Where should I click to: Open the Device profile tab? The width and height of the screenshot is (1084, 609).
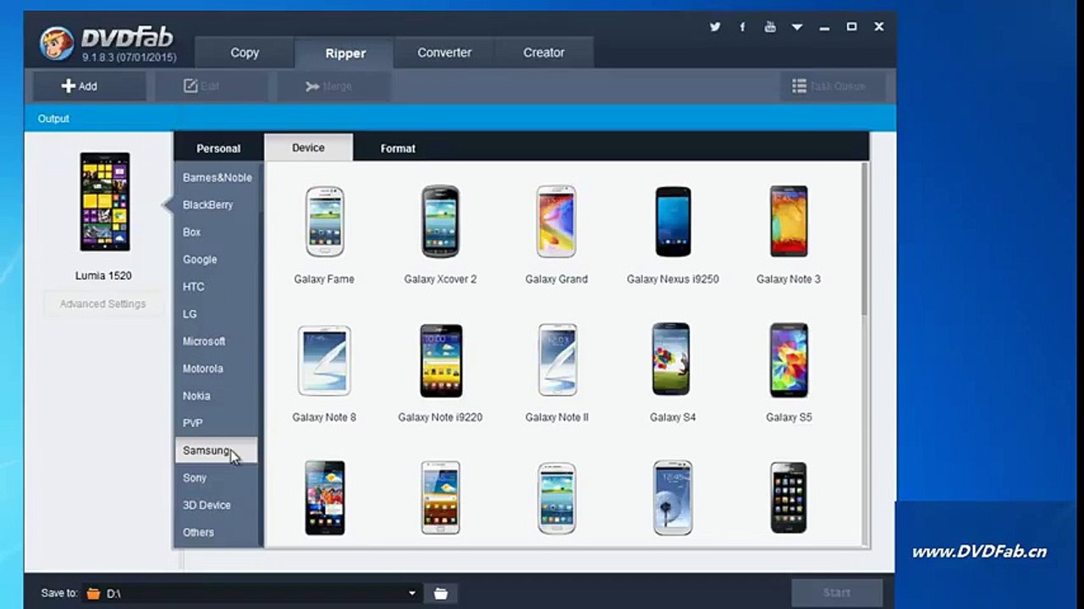pos(308,147)
